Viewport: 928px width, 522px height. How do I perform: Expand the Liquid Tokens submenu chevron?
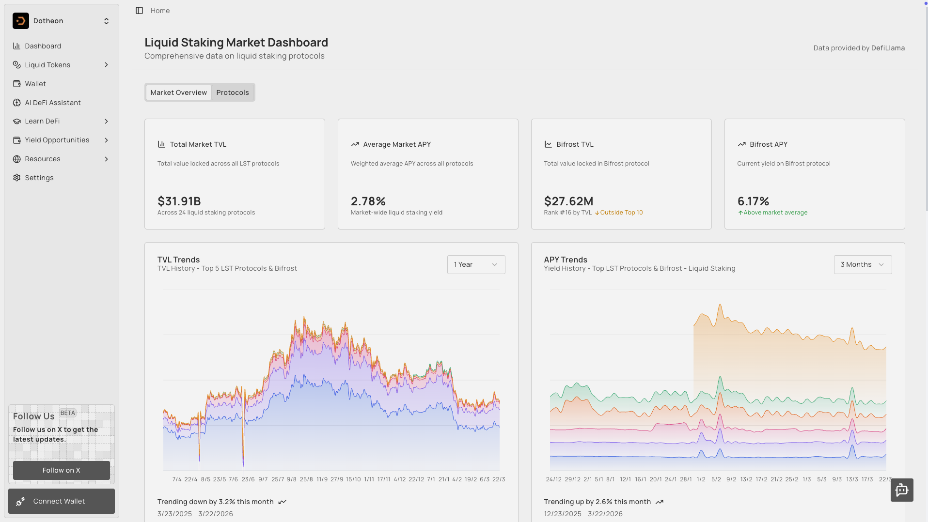tap(106, 65)
